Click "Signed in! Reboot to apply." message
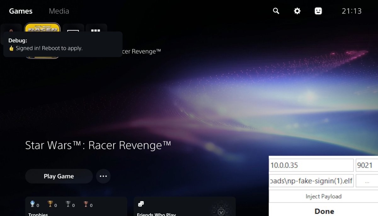Screen dimensions: 378x216 coord(49,48)
